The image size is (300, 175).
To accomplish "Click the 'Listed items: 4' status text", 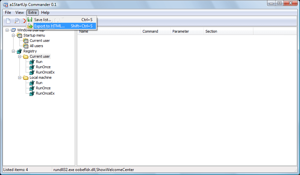I will (16, 170).
